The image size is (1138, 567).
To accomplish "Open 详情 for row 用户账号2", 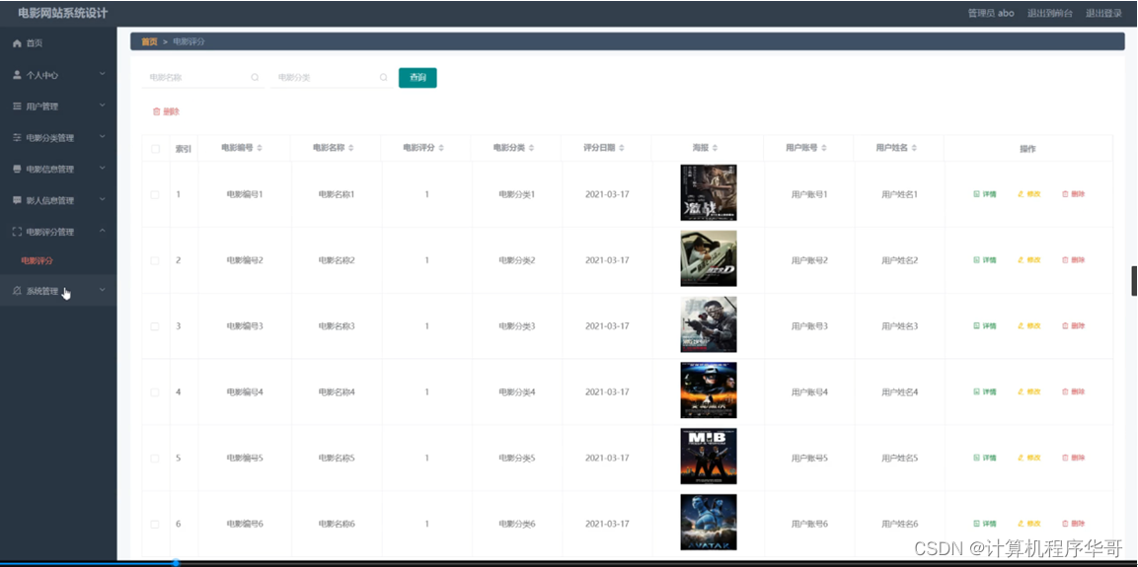I will [985, 260].
